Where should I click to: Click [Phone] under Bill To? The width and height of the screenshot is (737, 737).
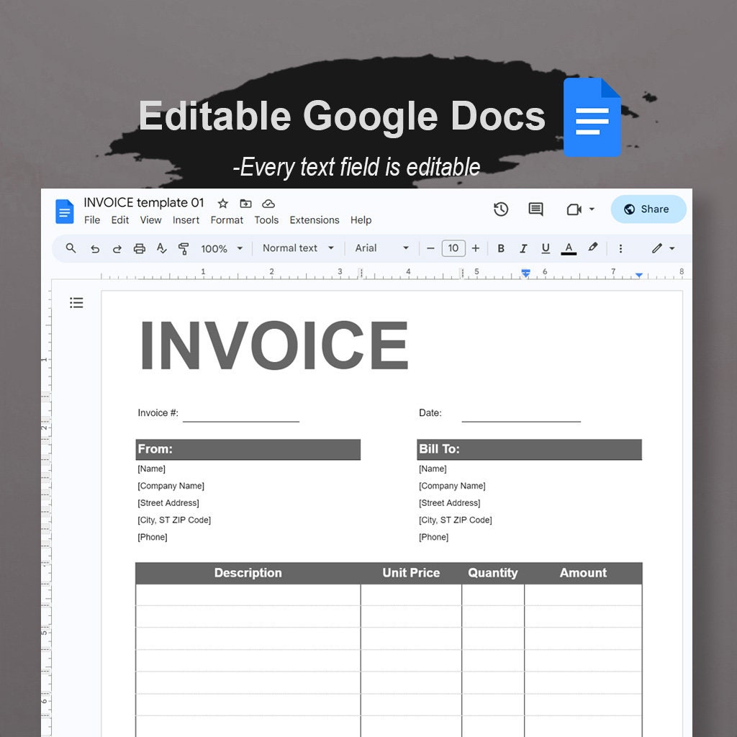434,537
